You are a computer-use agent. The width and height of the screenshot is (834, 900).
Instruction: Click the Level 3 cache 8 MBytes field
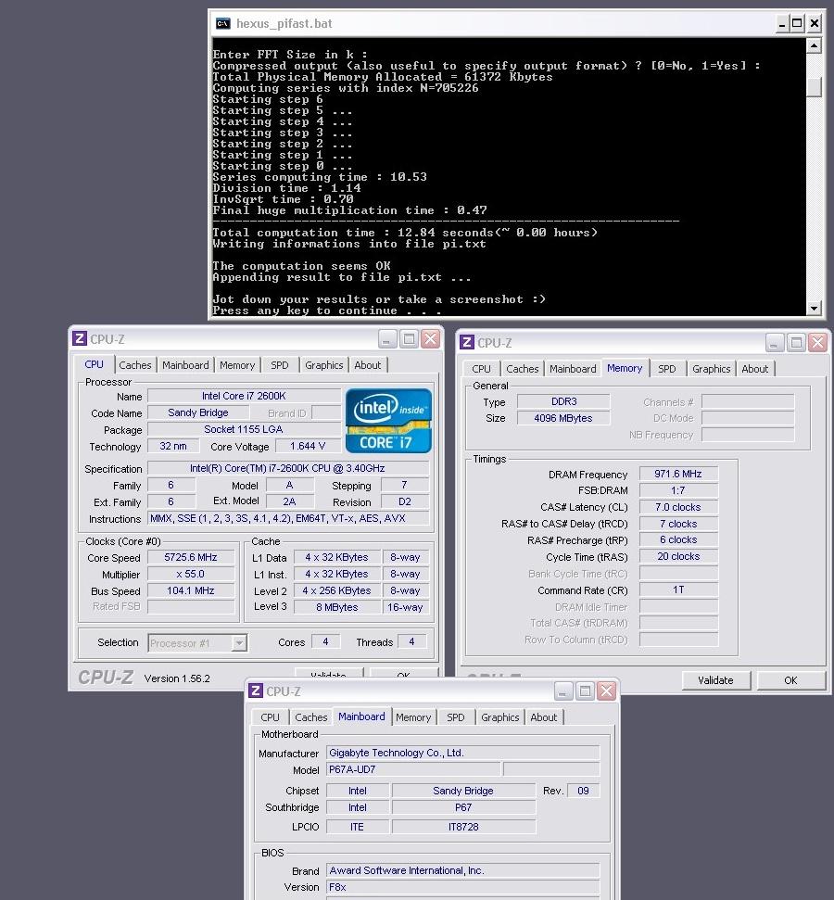point(337,607)
